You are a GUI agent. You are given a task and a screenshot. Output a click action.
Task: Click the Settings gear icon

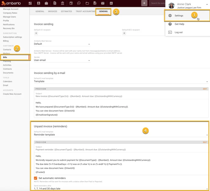170,16
